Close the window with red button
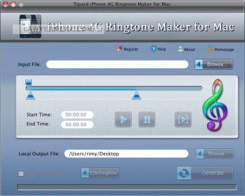Image resolution: width=245 pixels, height=196 pixels. pos(5,4)
